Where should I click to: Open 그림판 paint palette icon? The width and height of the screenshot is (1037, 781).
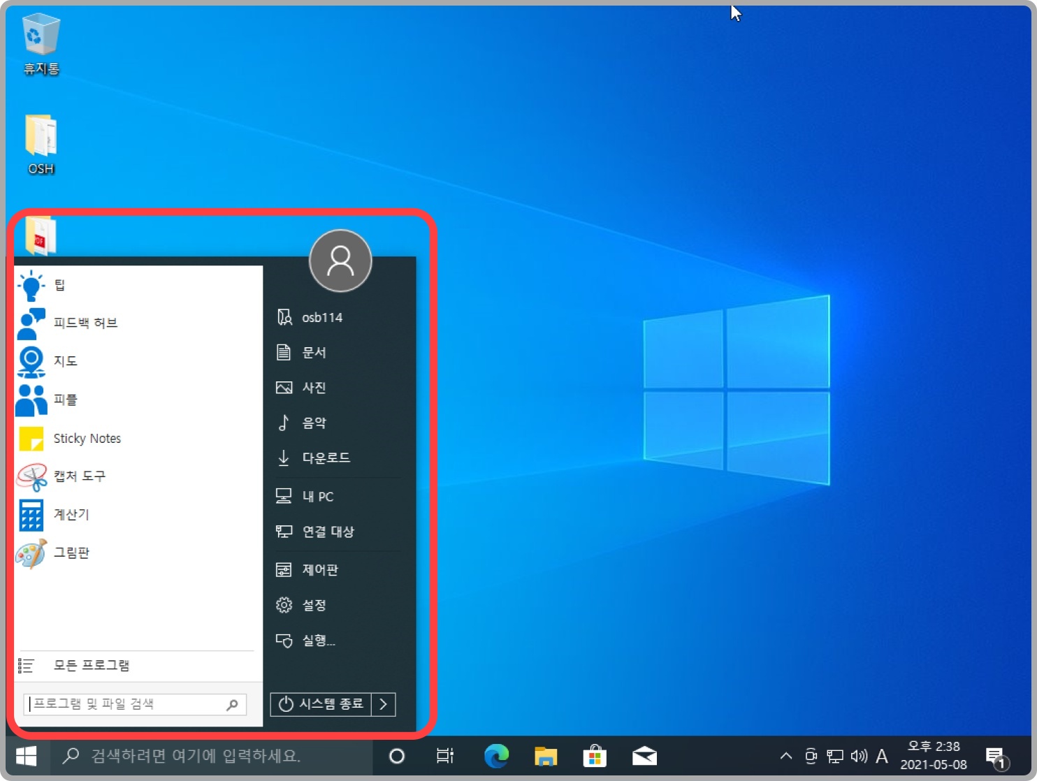31,553
